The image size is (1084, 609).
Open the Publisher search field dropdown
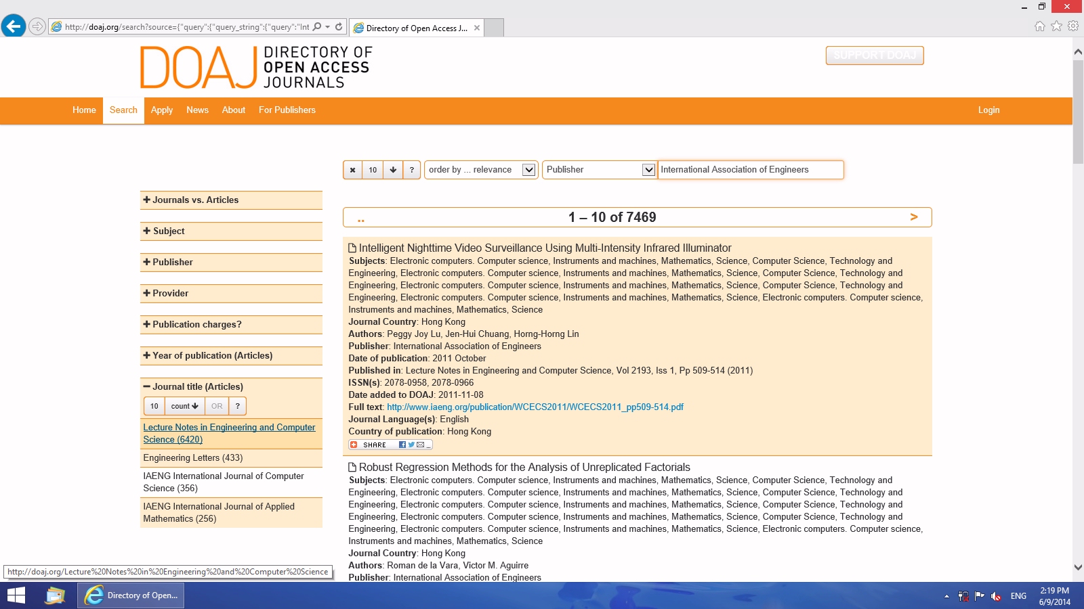600,170
